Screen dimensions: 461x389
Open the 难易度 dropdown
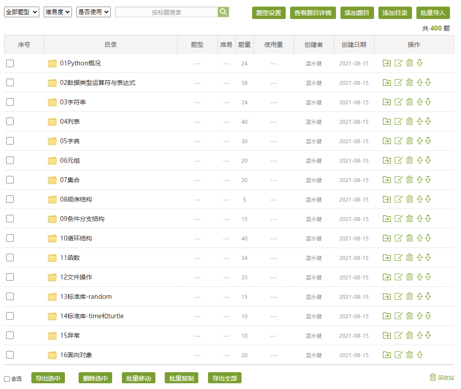57,12
